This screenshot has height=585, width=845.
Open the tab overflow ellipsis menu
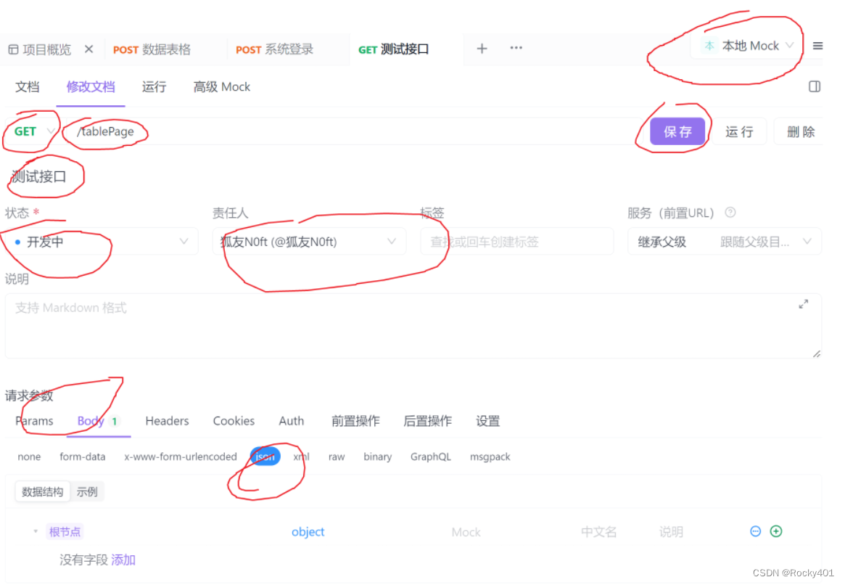tap(516, 47)
